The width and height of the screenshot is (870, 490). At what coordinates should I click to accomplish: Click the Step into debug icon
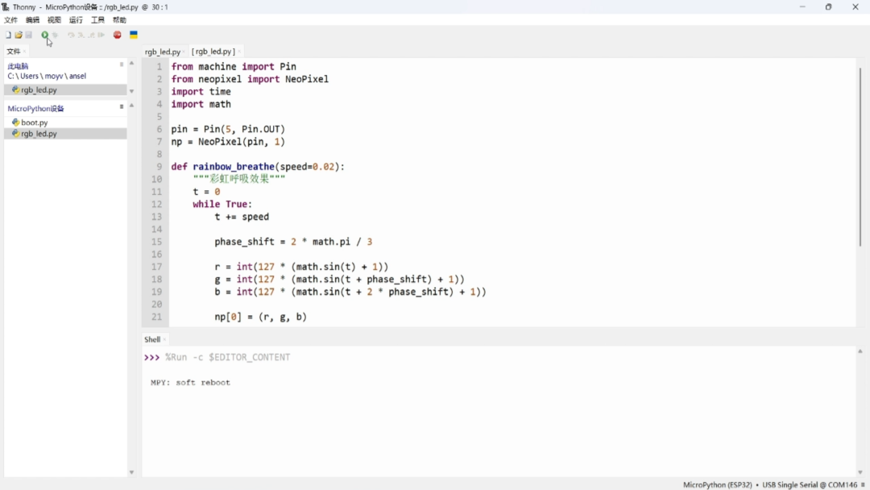(x=81, y=35)
